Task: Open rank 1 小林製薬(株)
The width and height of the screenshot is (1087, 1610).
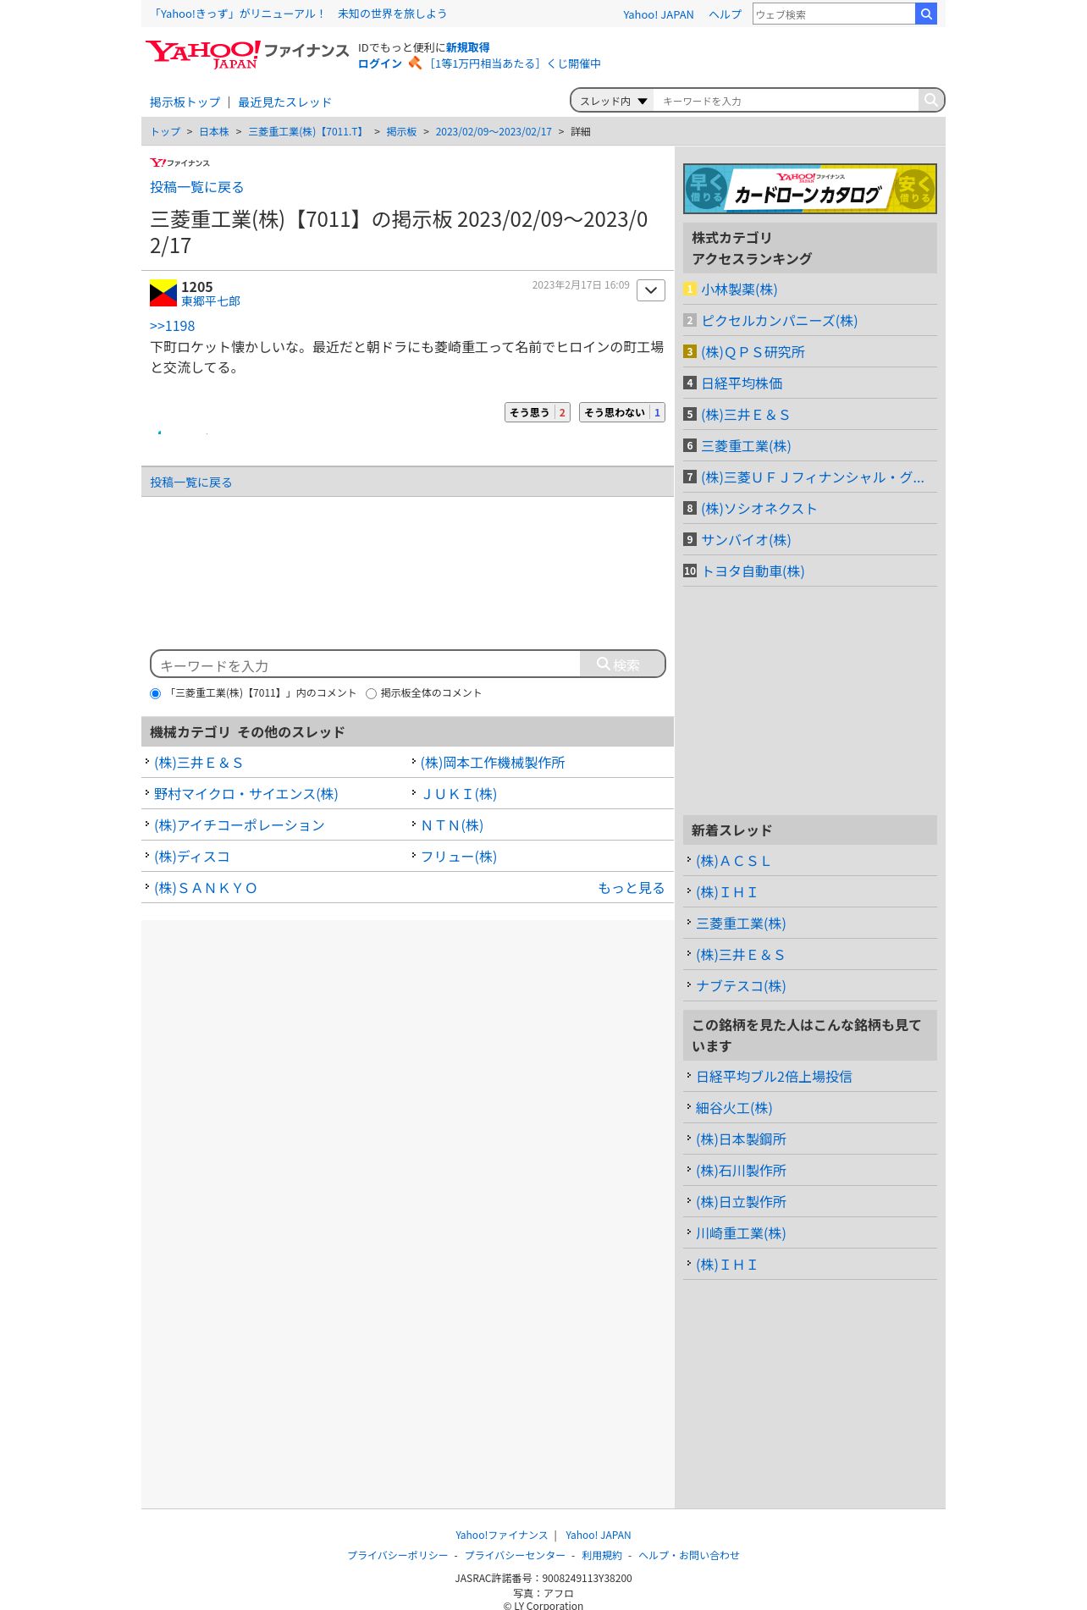Action: pos(739,289)
